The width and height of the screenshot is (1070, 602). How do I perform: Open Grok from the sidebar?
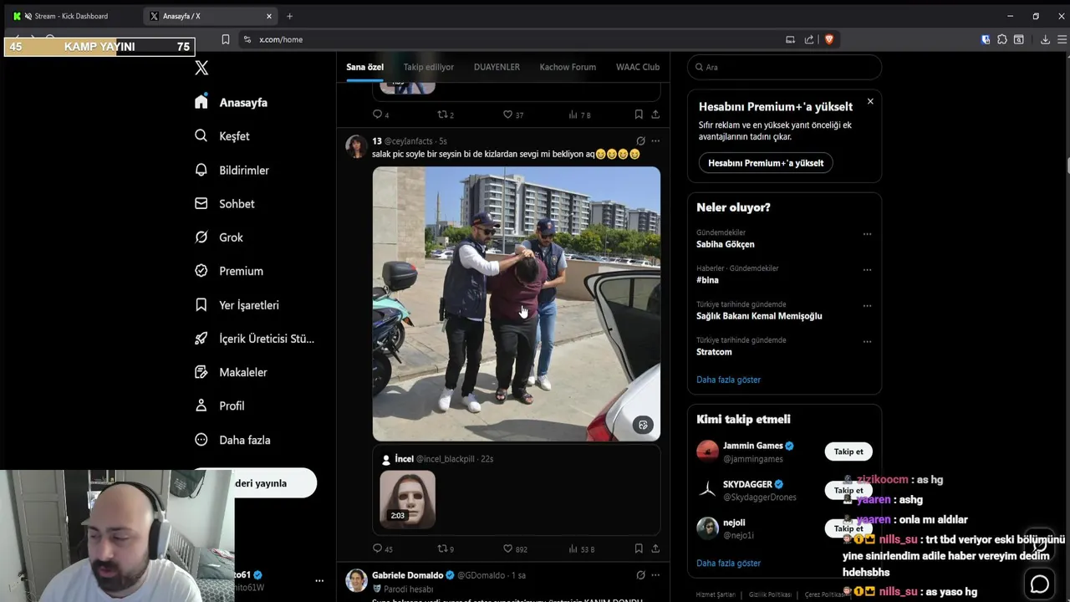(218, 237)
